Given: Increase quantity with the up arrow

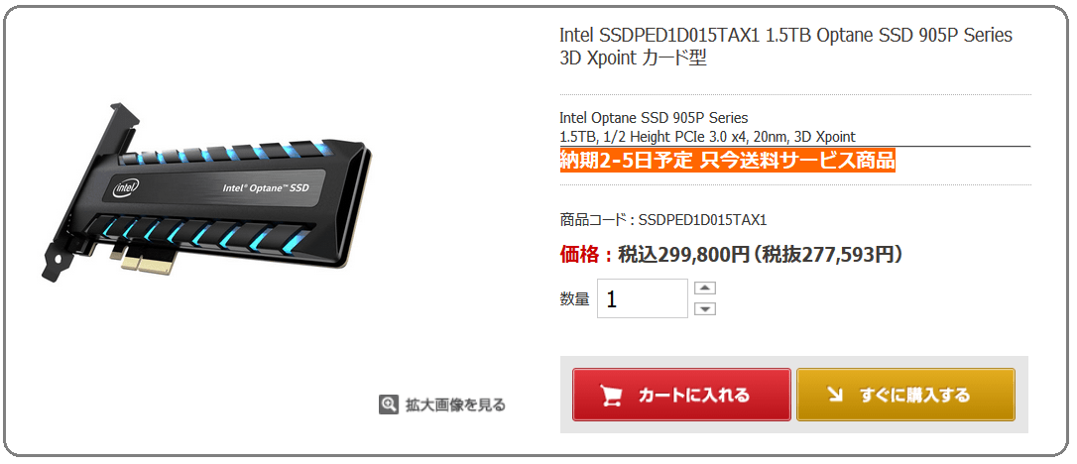Looking at the screenshot, I should pyautogui.click(x=705, y=288).
